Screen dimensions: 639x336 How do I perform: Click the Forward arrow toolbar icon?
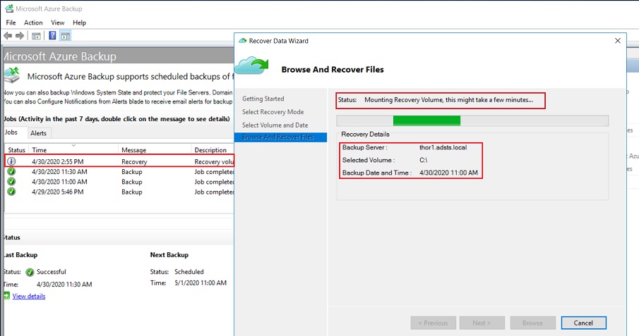pyautogui.click(x=20, y=36)
